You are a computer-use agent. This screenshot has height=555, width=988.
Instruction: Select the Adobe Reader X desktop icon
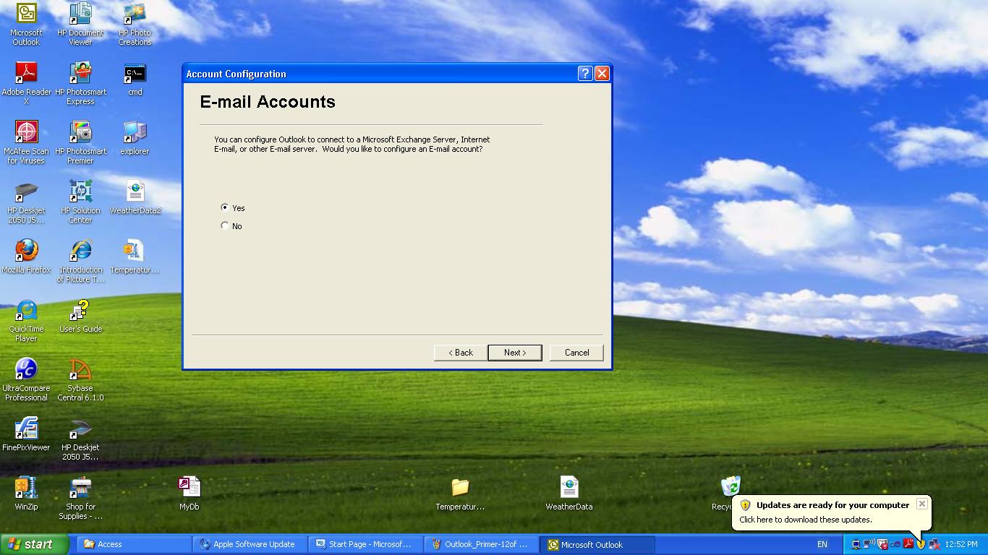click(x=27, y=73)
